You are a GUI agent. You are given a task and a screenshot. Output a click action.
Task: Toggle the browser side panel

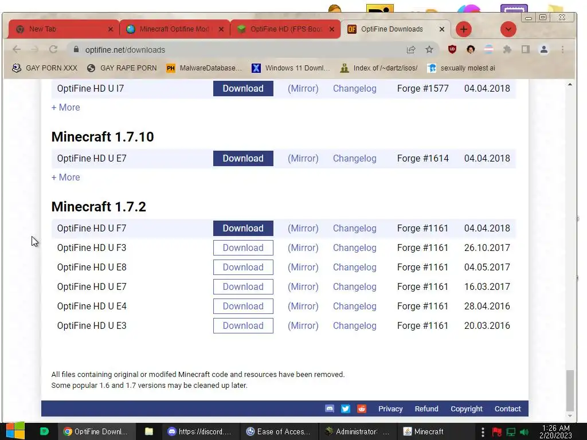coord(526,49)
